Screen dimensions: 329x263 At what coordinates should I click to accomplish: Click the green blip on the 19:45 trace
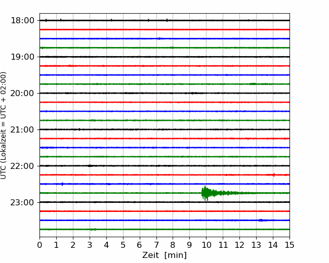pos(253,84)
